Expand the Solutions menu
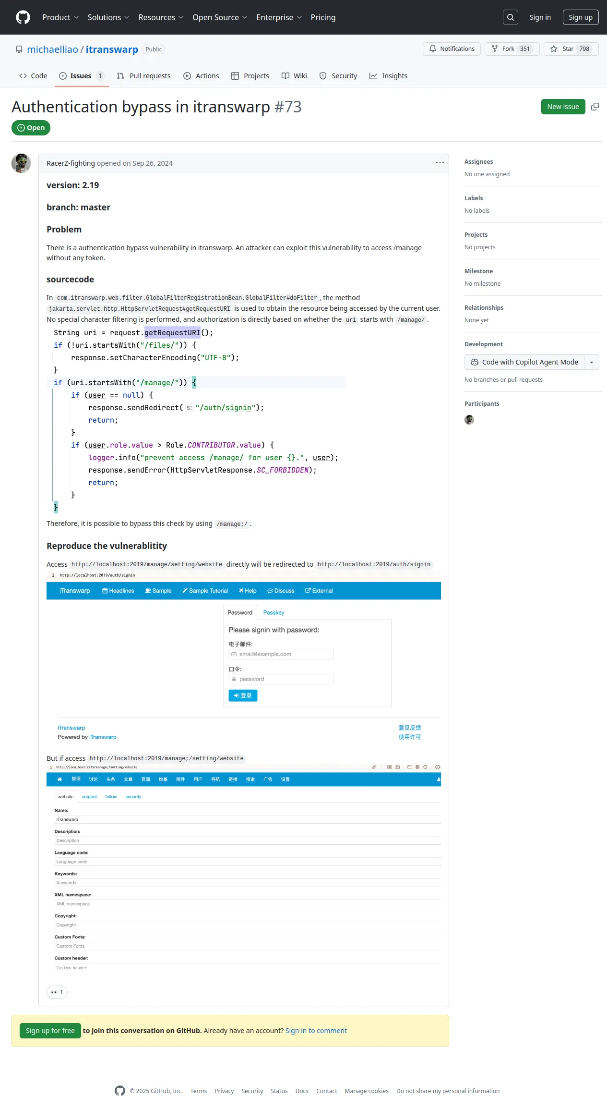The height and width of the screenshot is (1120, 607). pyautogui.click(x=108, y=17)
